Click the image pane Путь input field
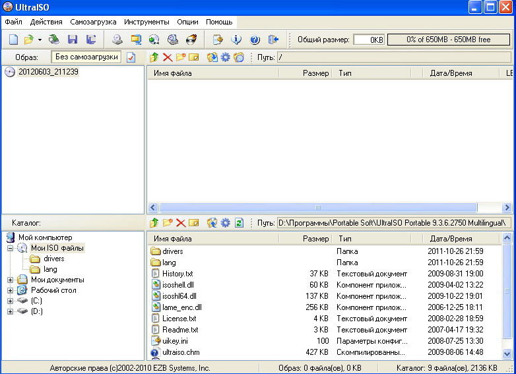516x374 pixels. click(394, 57)
